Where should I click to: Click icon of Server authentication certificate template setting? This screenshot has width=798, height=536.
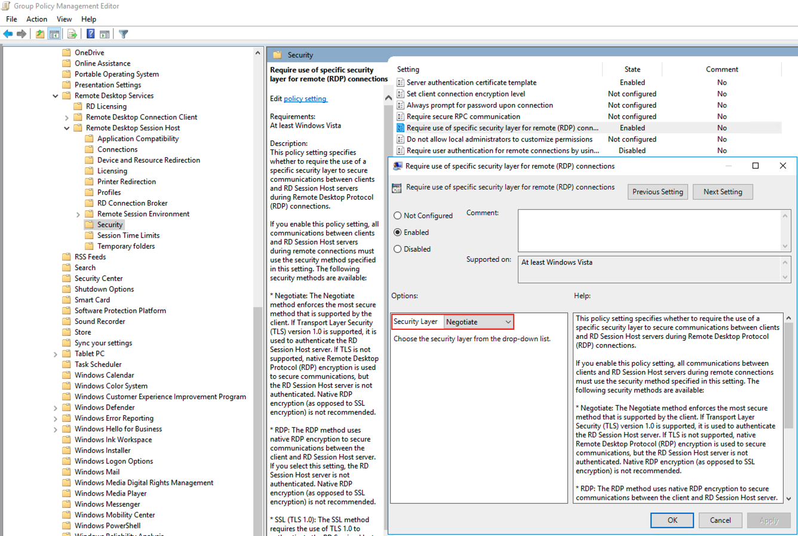pyautogui.click(x=401, y=82)
